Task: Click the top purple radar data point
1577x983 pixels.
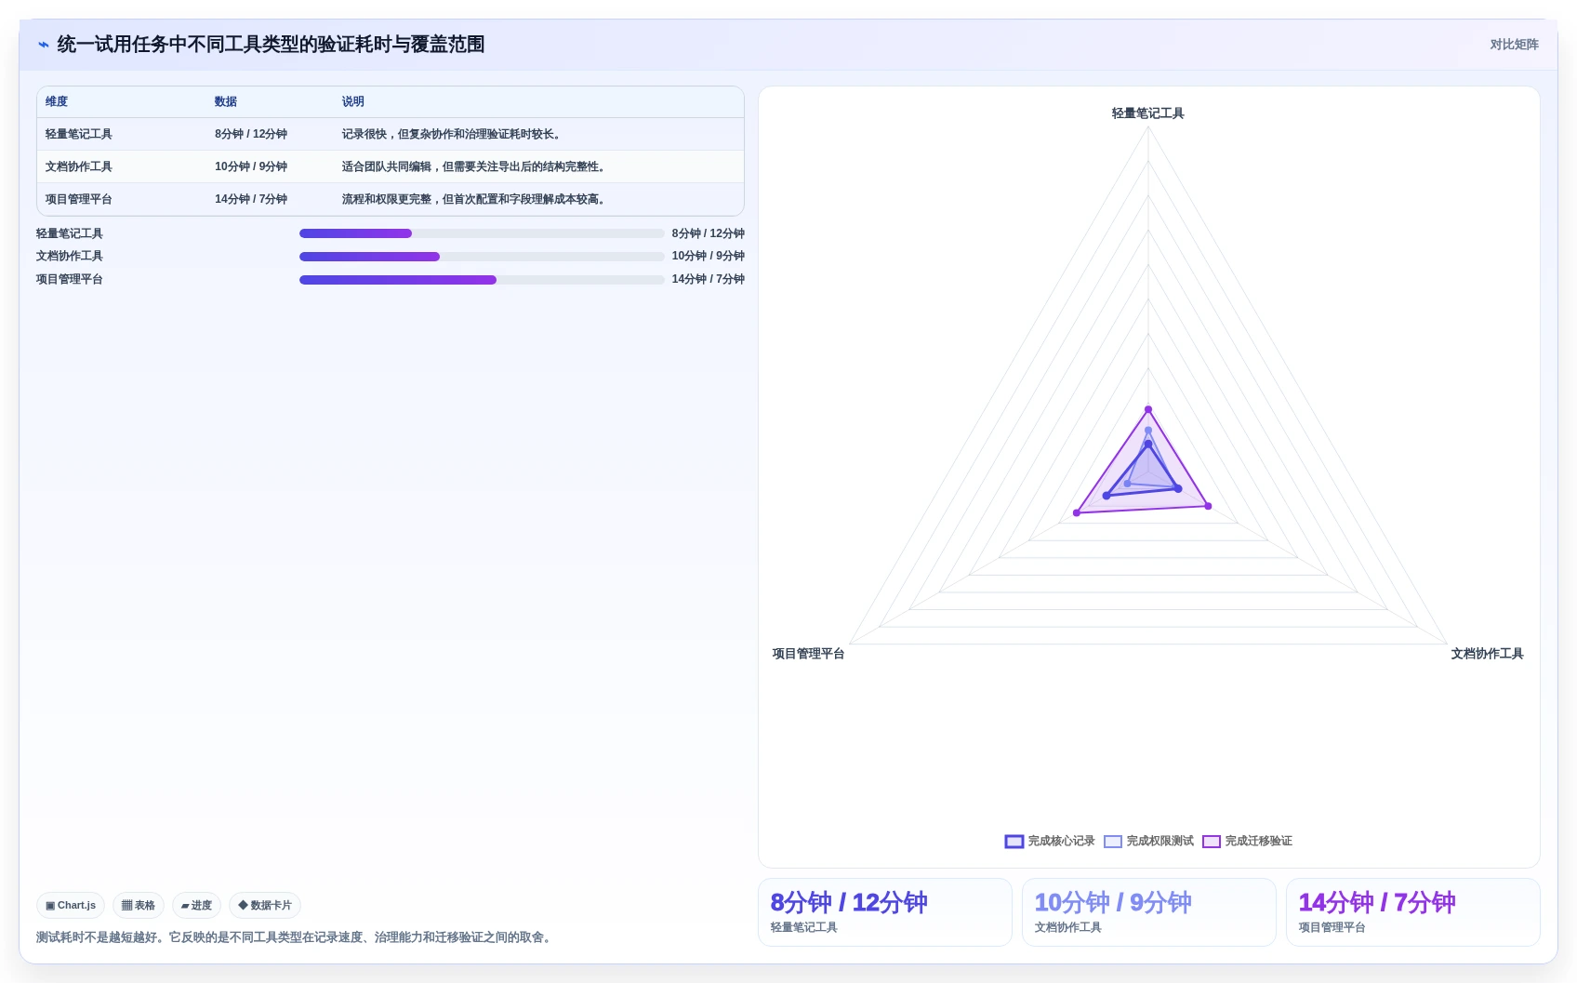Action: [x=1148, y=409]
